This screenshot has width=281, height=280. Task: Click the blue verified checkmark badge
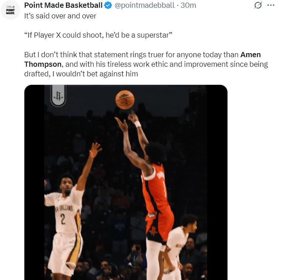[108, 6]
